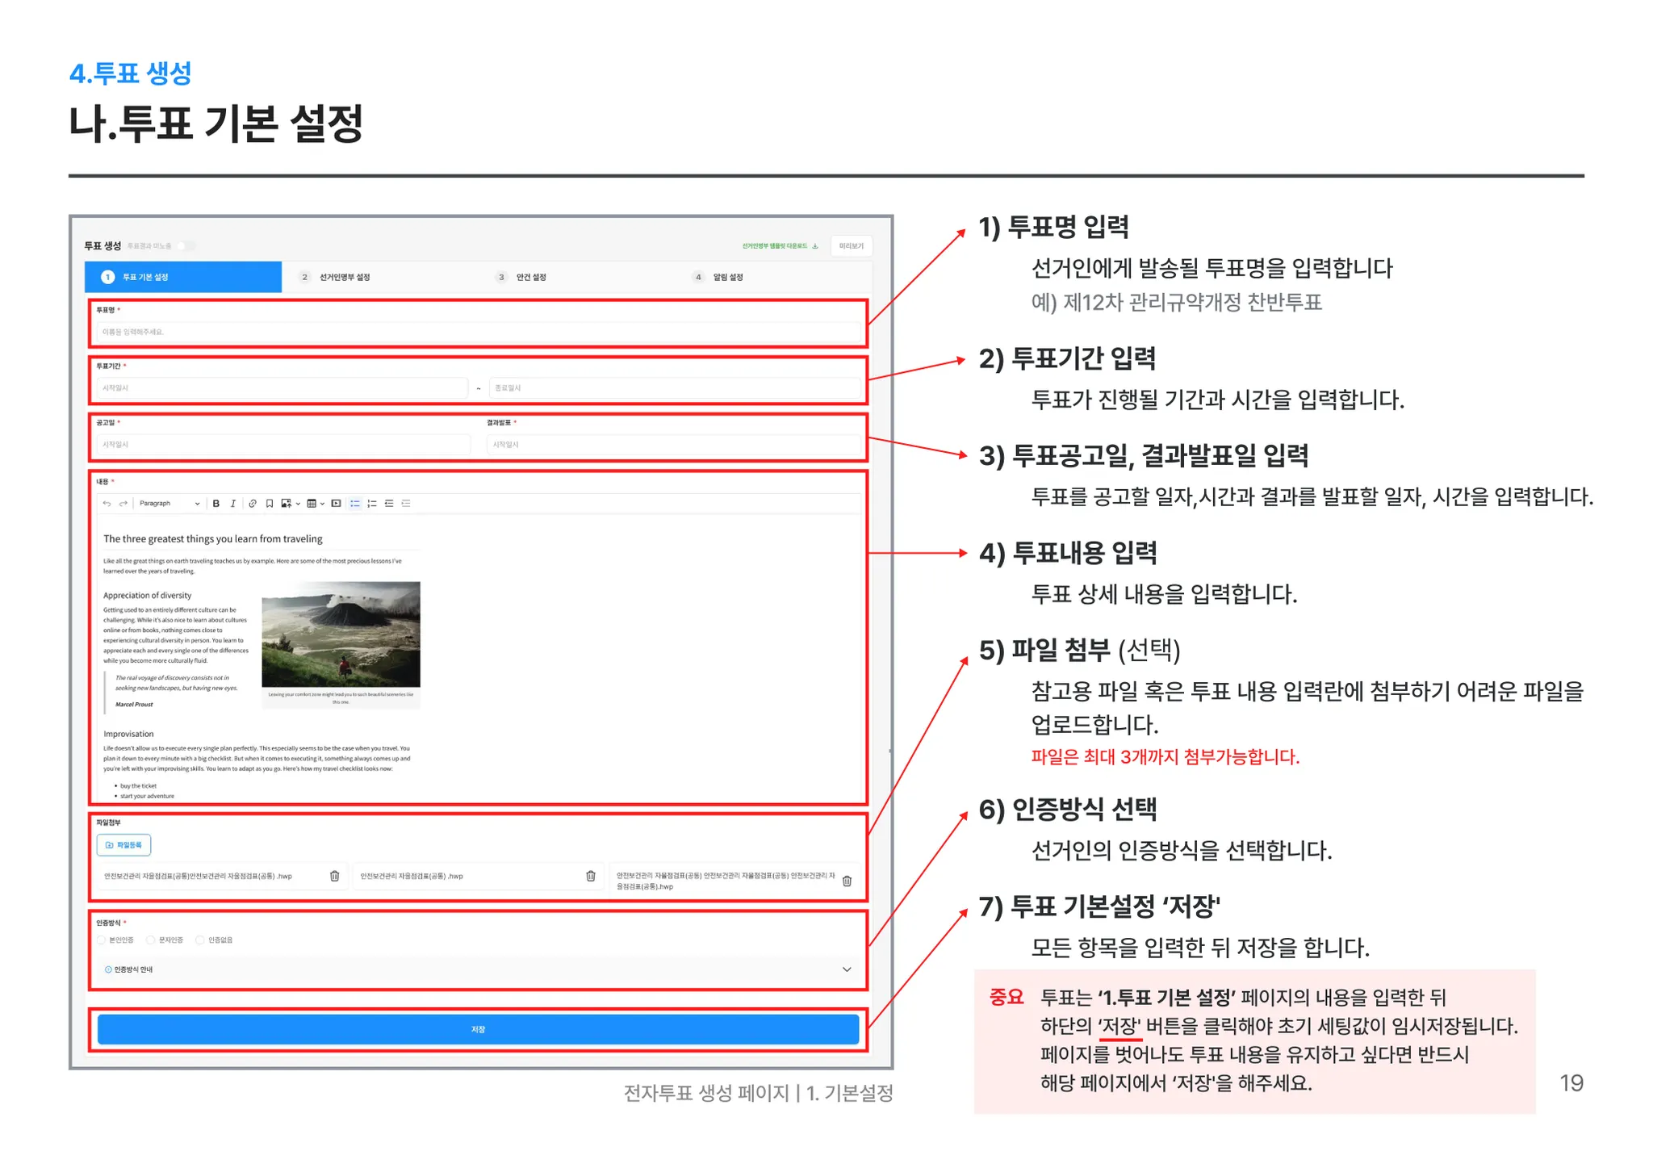The height and width of the screenshot is (1168, 1653).
Task: Click the Italic formatting icon
Action: [233, 504]
